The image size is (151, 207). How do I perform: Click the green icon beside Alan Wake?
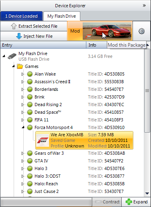coord(30,74)
